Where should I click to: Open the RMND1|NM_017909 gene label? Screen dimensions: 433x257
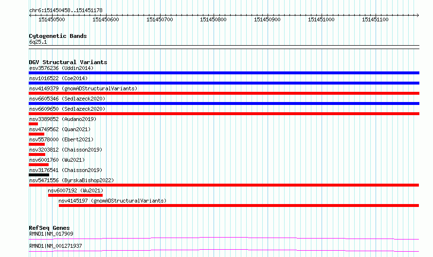51,234
